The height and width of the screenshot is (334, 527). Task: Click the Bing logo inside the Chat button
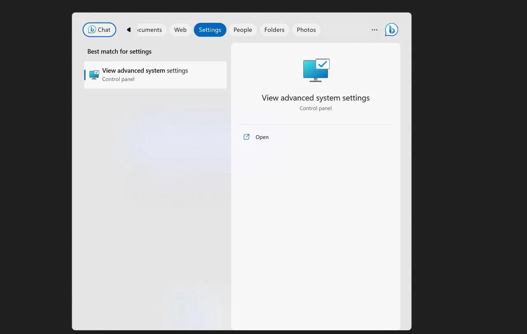click(92, 30)
